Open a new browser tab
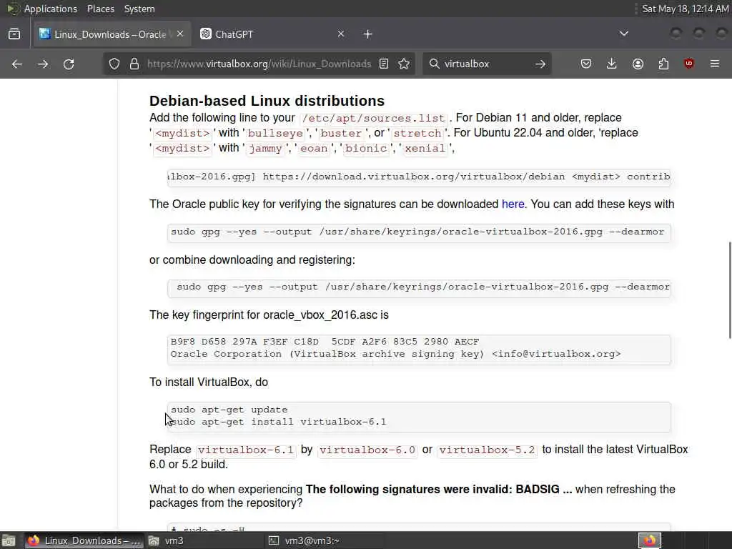Screen dimensions: 732x549 [x=368, y=34]
